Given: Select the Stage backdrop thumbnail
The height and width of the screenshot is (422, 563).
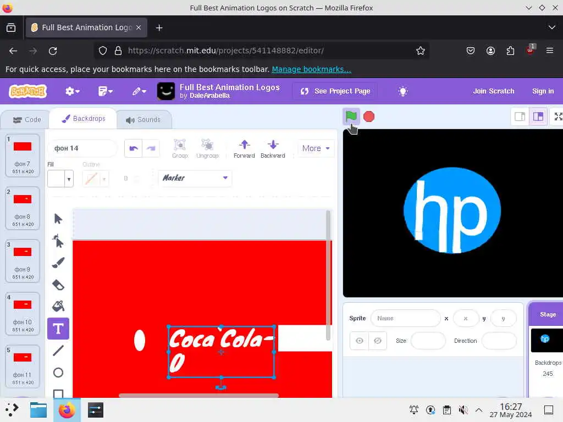Looking at the screenshot, I should tap(547, 340).
